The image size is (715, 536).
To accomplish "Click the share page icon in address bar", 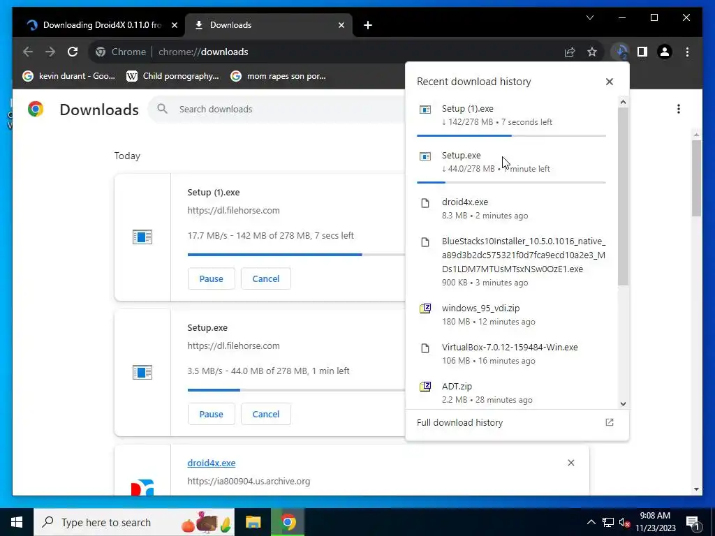I will click(570, 52).
